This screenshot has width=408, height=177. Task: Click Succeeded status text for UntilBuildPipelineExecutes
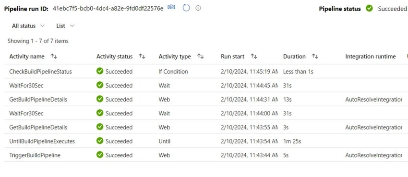pos(119,141)
